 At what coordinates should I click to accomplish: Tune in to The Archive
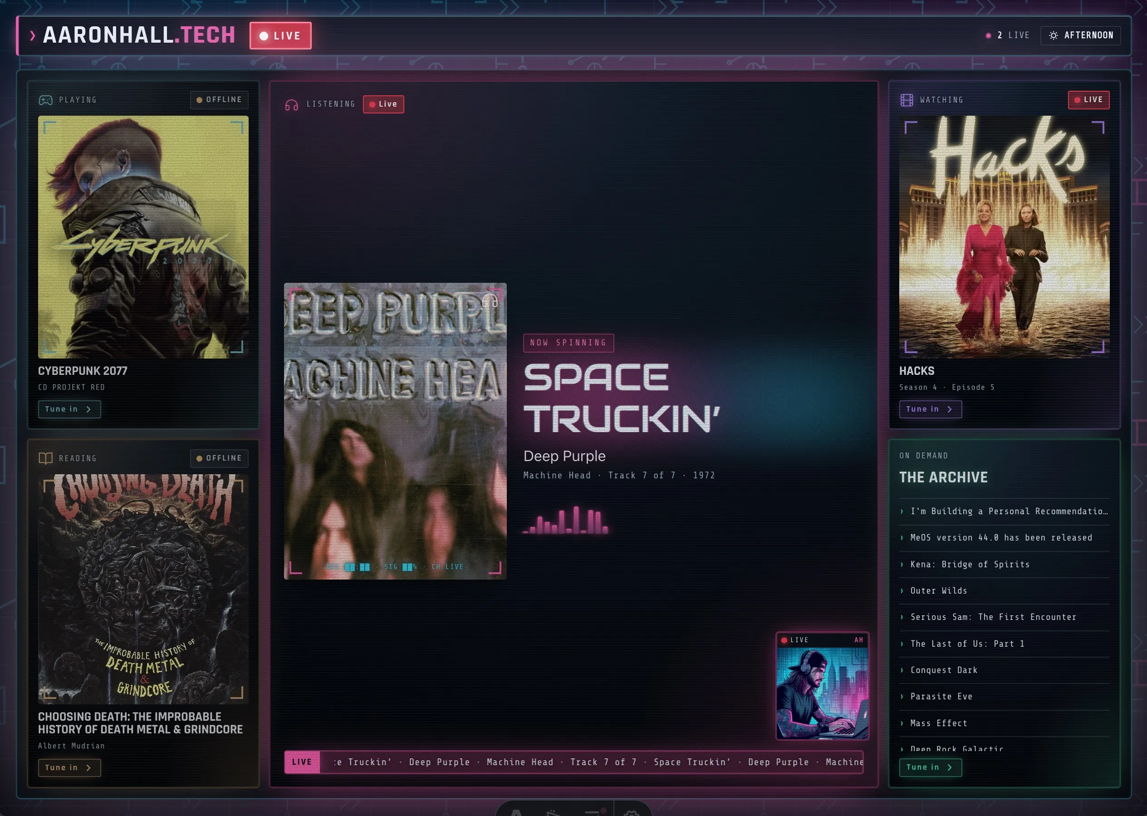click(930, 767)
